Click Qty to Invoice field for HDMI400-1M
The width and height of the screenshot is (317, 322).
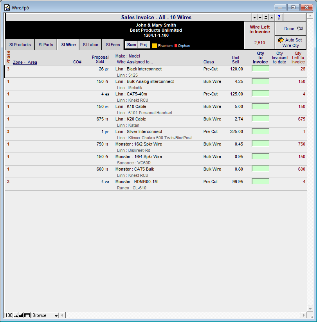point(260,182)
